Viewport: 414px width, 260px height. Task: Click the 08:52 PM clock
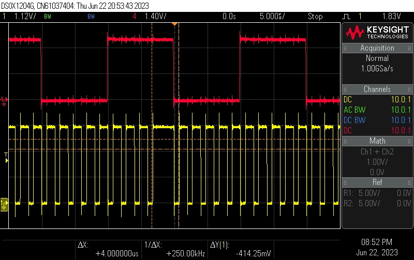(x=377, y=242)
